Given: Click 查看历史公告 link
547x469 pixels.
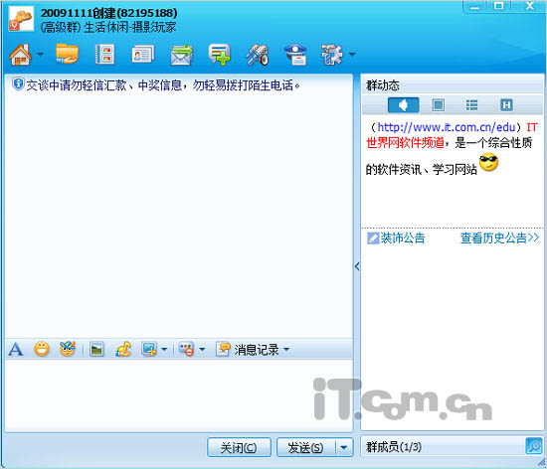Looking at the screenshot, I should point(499,238).
